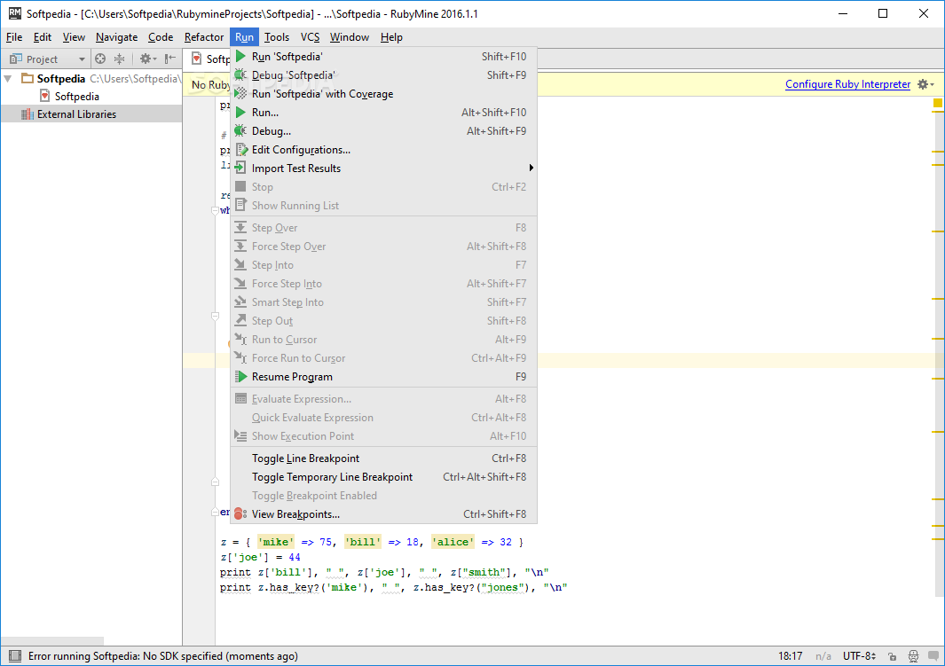Select Toggle Temporary Line Breakpoint entry
This screenshot has height=666, width=945.
point(383,477)
